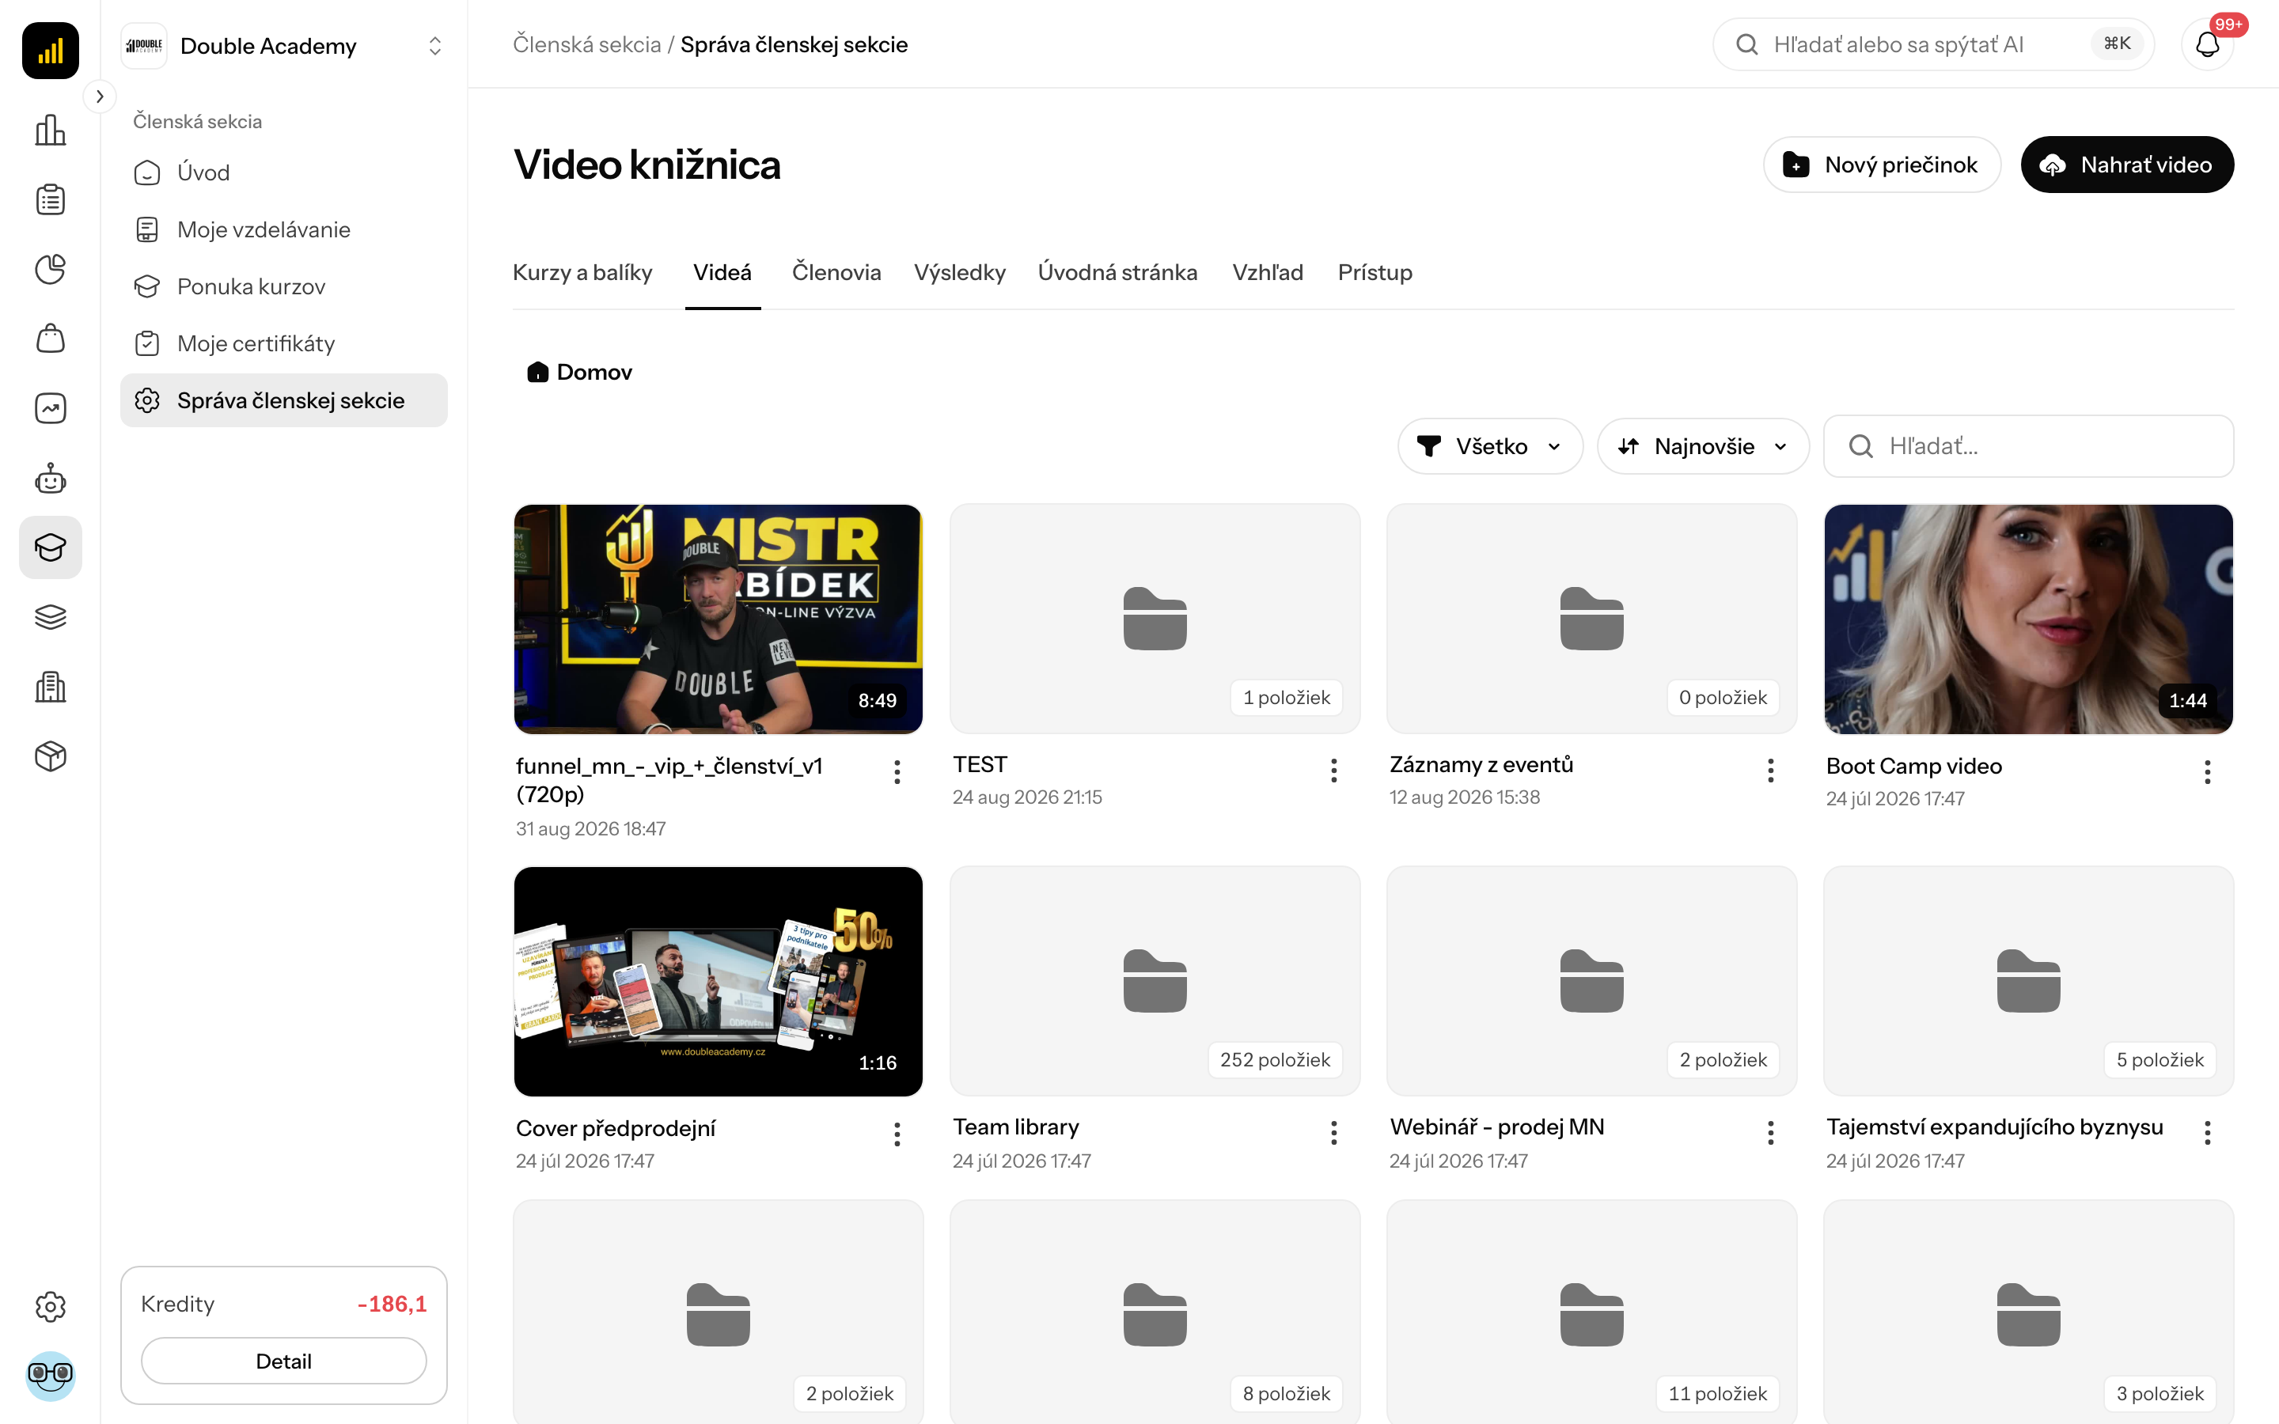The width and height of the screenshot is (2279, 1424).
Task: Focus the video library Hľadať field
Action: pyautogui.click(x=2028, y=446)
